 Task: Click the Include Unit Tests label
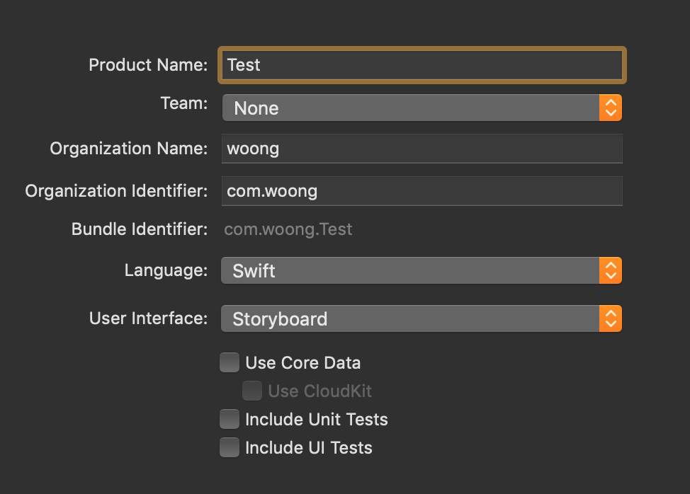click(x=316, y=420)
